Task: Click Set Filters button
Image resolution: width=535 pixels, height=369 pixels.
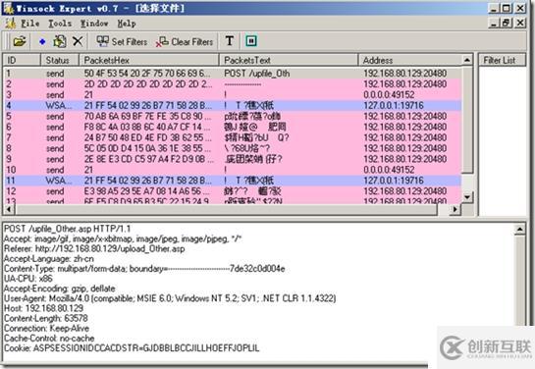Action: pyautogui.click(x=122, y=41)
